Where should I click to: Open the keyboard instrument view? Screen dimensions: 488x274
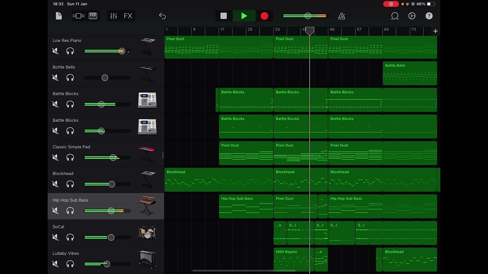point(93,16)
